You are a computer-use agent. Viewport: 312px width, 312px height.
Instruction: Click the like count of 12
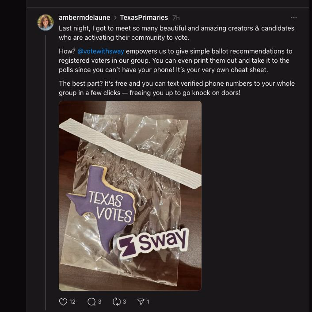coord(72,302)
